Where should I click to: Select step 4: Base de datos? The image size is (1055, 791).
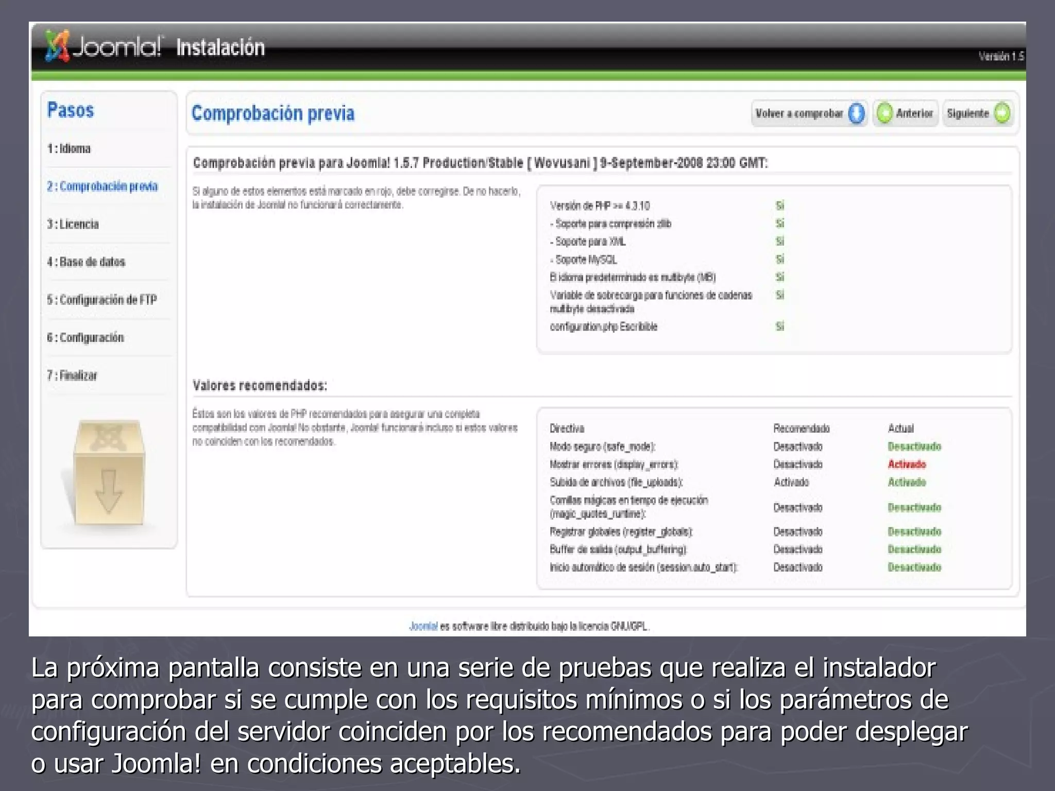point(86,262)
